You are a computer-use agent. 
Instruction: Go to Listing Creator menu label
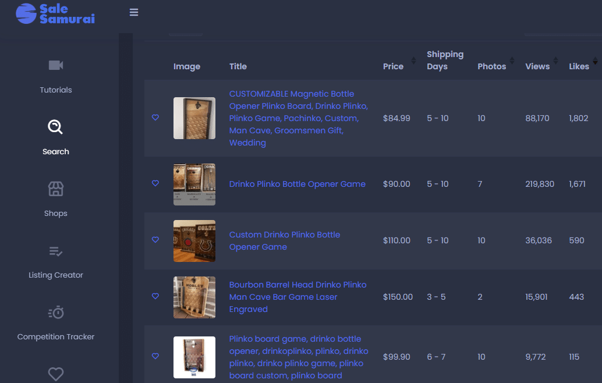tap(56, 275)
